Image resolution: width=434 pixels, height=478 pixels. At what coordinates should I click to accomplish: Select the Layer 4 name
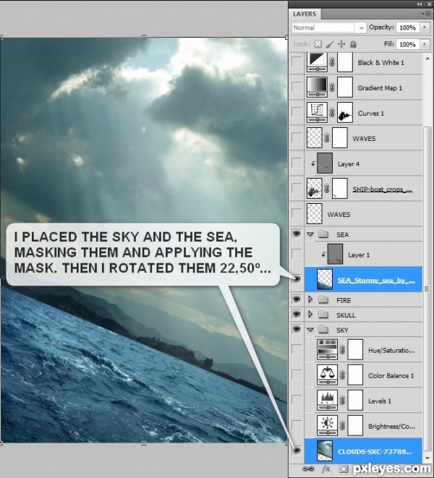pyautogui.click(x=349, y=164)
